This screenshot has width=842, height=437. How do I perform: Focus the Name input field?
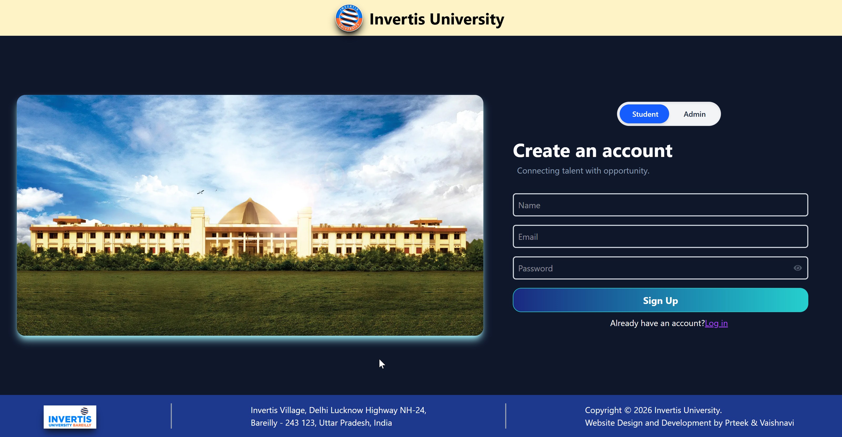(660, 205)
